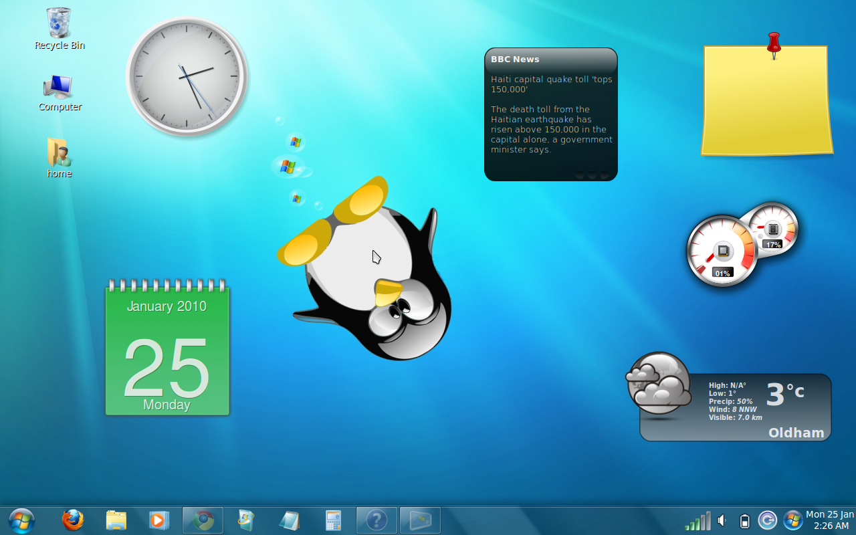
Task: Click the cloudy weather icon
Action: (658, 384)
